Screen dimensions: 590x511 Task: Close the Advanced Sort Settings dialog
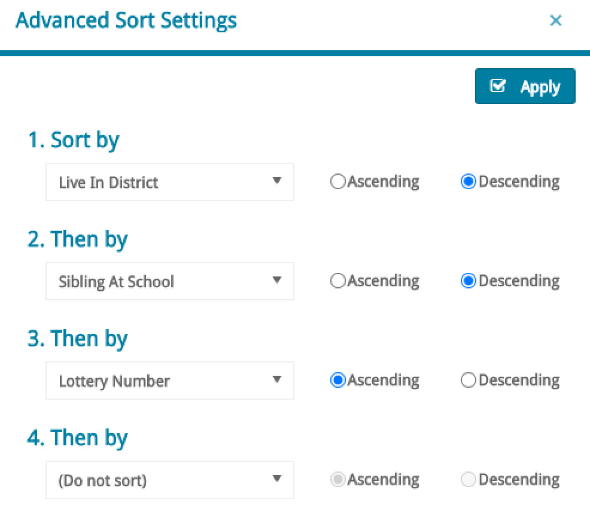tap(556, 20)
